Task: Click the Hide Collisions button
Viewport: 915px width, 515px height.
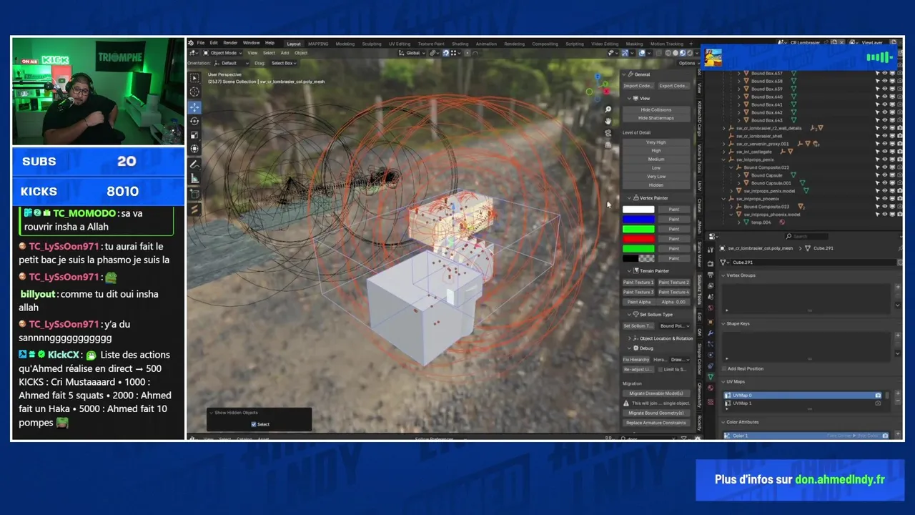Action: (x=656, y=109)
